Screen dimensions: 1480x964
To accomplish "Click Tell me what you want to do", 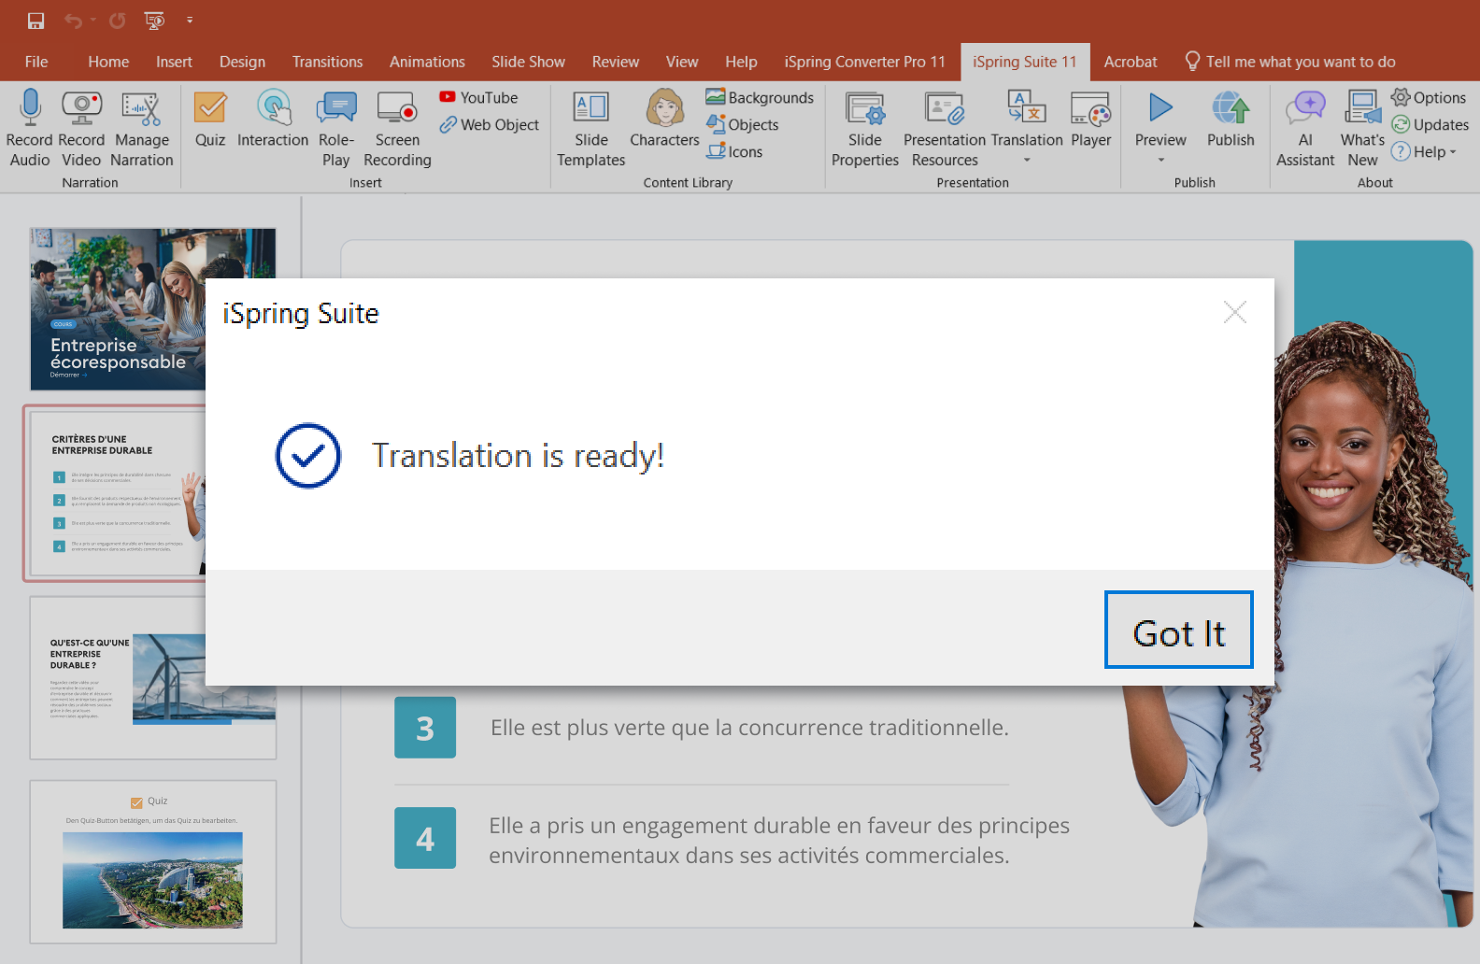I will pyautogui.click(x=1289, y=62).
